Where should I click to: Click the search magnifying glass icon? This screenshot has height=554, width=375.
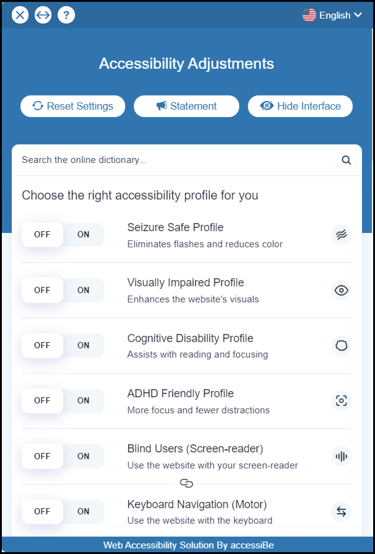(346, 160)
